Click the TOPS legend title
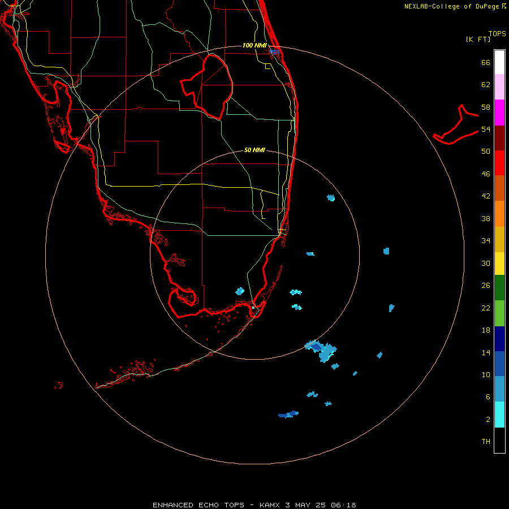The image size is (509, 509). tap(497, 33)
